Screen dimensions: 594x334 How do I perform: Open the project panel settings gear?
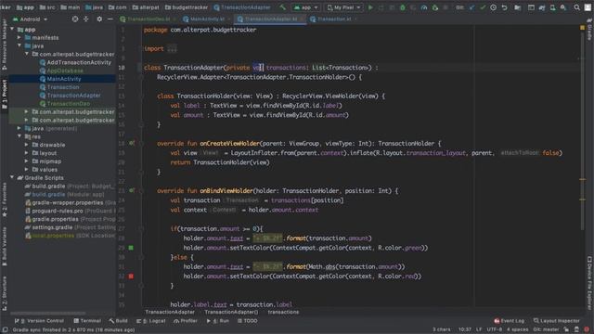pyautogui.click(x=99, y=19)
